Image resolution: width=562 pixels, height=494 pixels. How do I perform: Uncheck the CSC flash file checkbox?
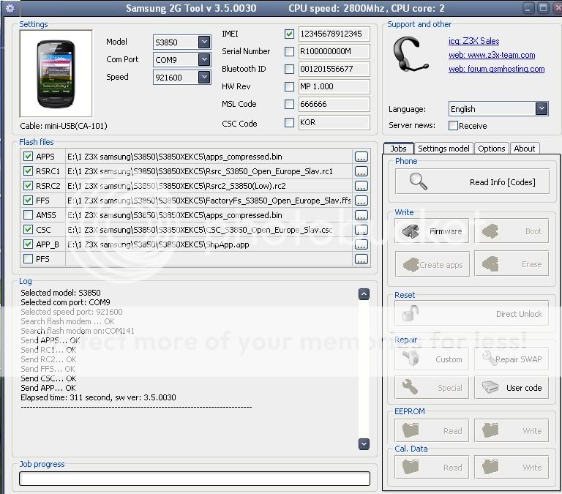point(28,229)
